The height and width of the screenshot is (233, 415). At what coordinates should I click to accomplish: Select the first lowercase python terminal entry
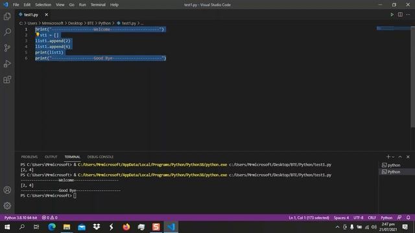[x=394, y=165]
